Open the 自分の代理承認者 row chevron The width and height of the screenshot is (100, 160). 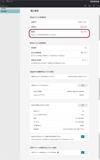[88, 53]
